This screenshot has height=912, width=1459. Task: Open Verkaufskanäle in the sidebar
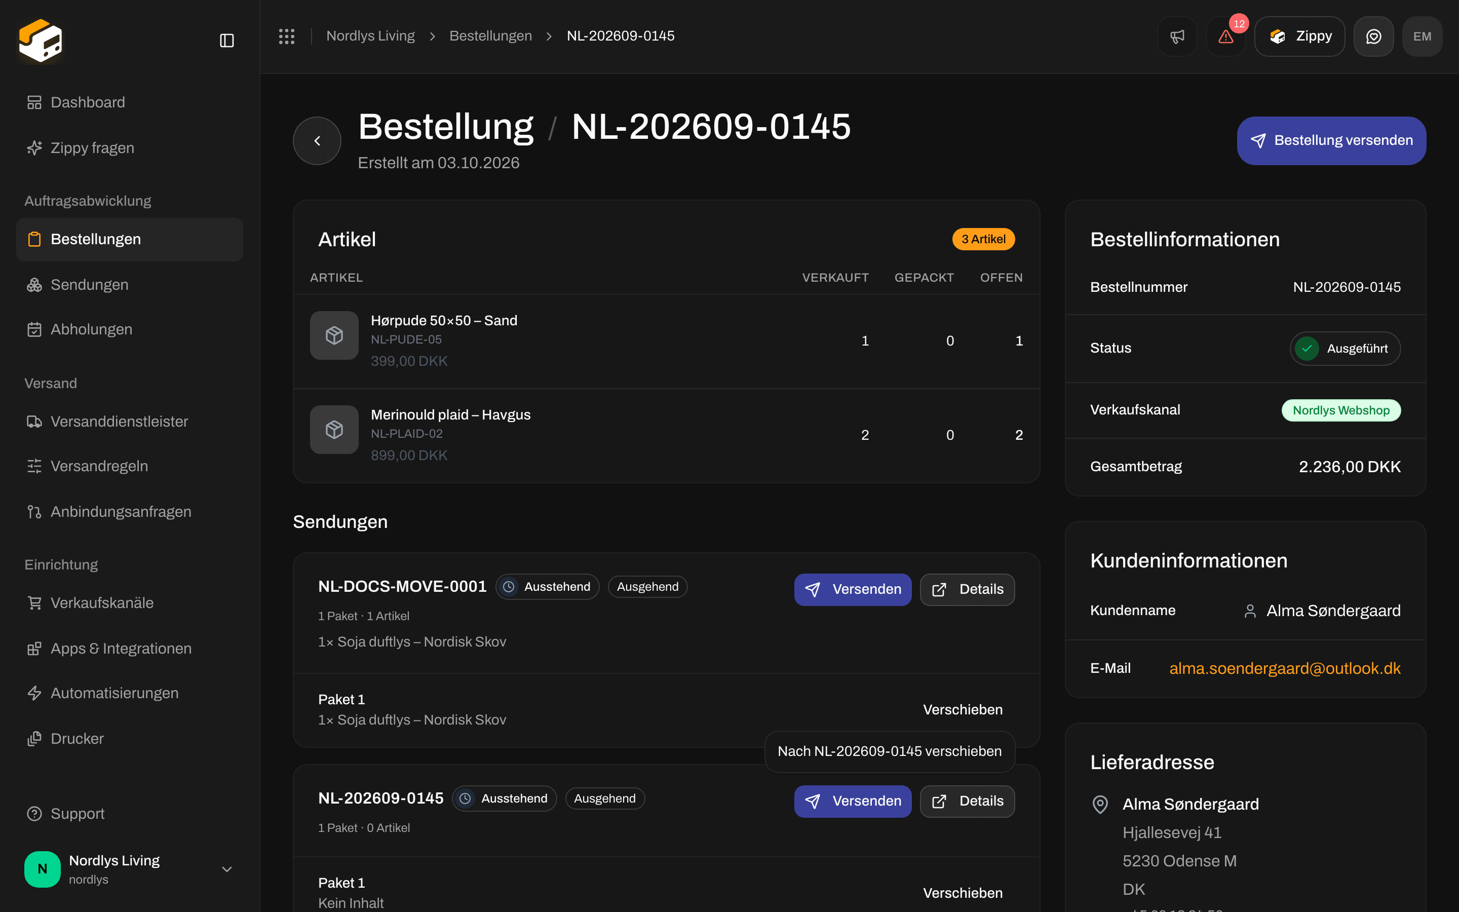coord(130,602)
